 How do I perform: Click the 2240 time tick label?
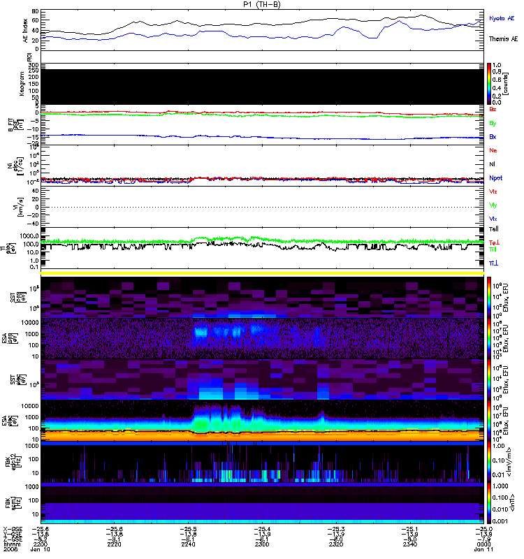pyautogui.click(x=188, y=544)
